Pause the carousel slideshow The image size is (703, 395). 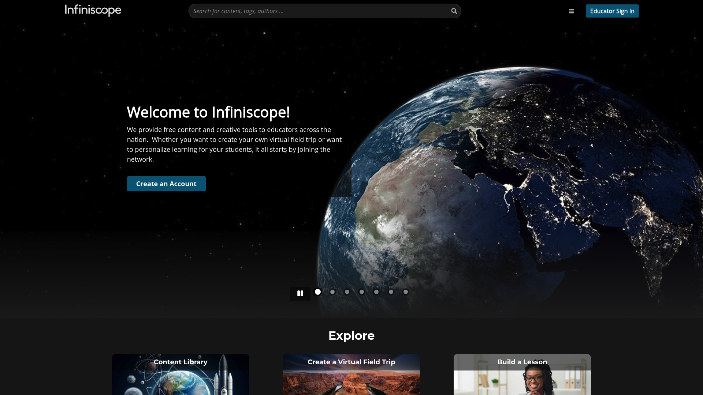pos(300,293)
